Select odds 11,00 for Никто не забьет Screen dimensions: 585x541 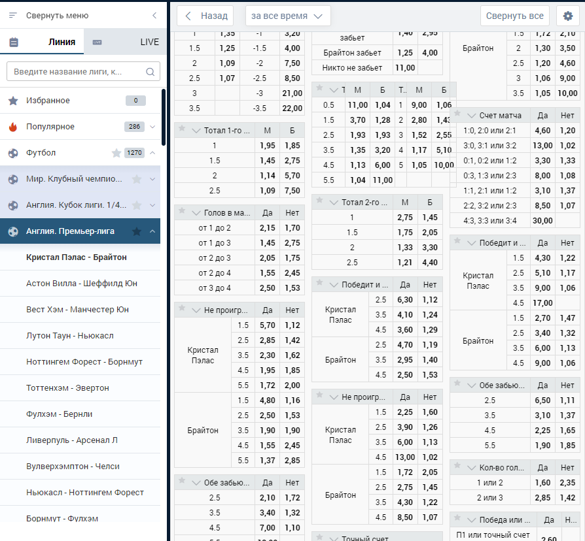(x=405, y=68)
